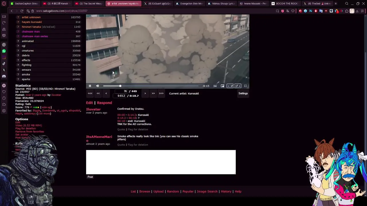This screenshot has height=206, width=367.
Task: Click the comment text area
Action: coord(161,162)
